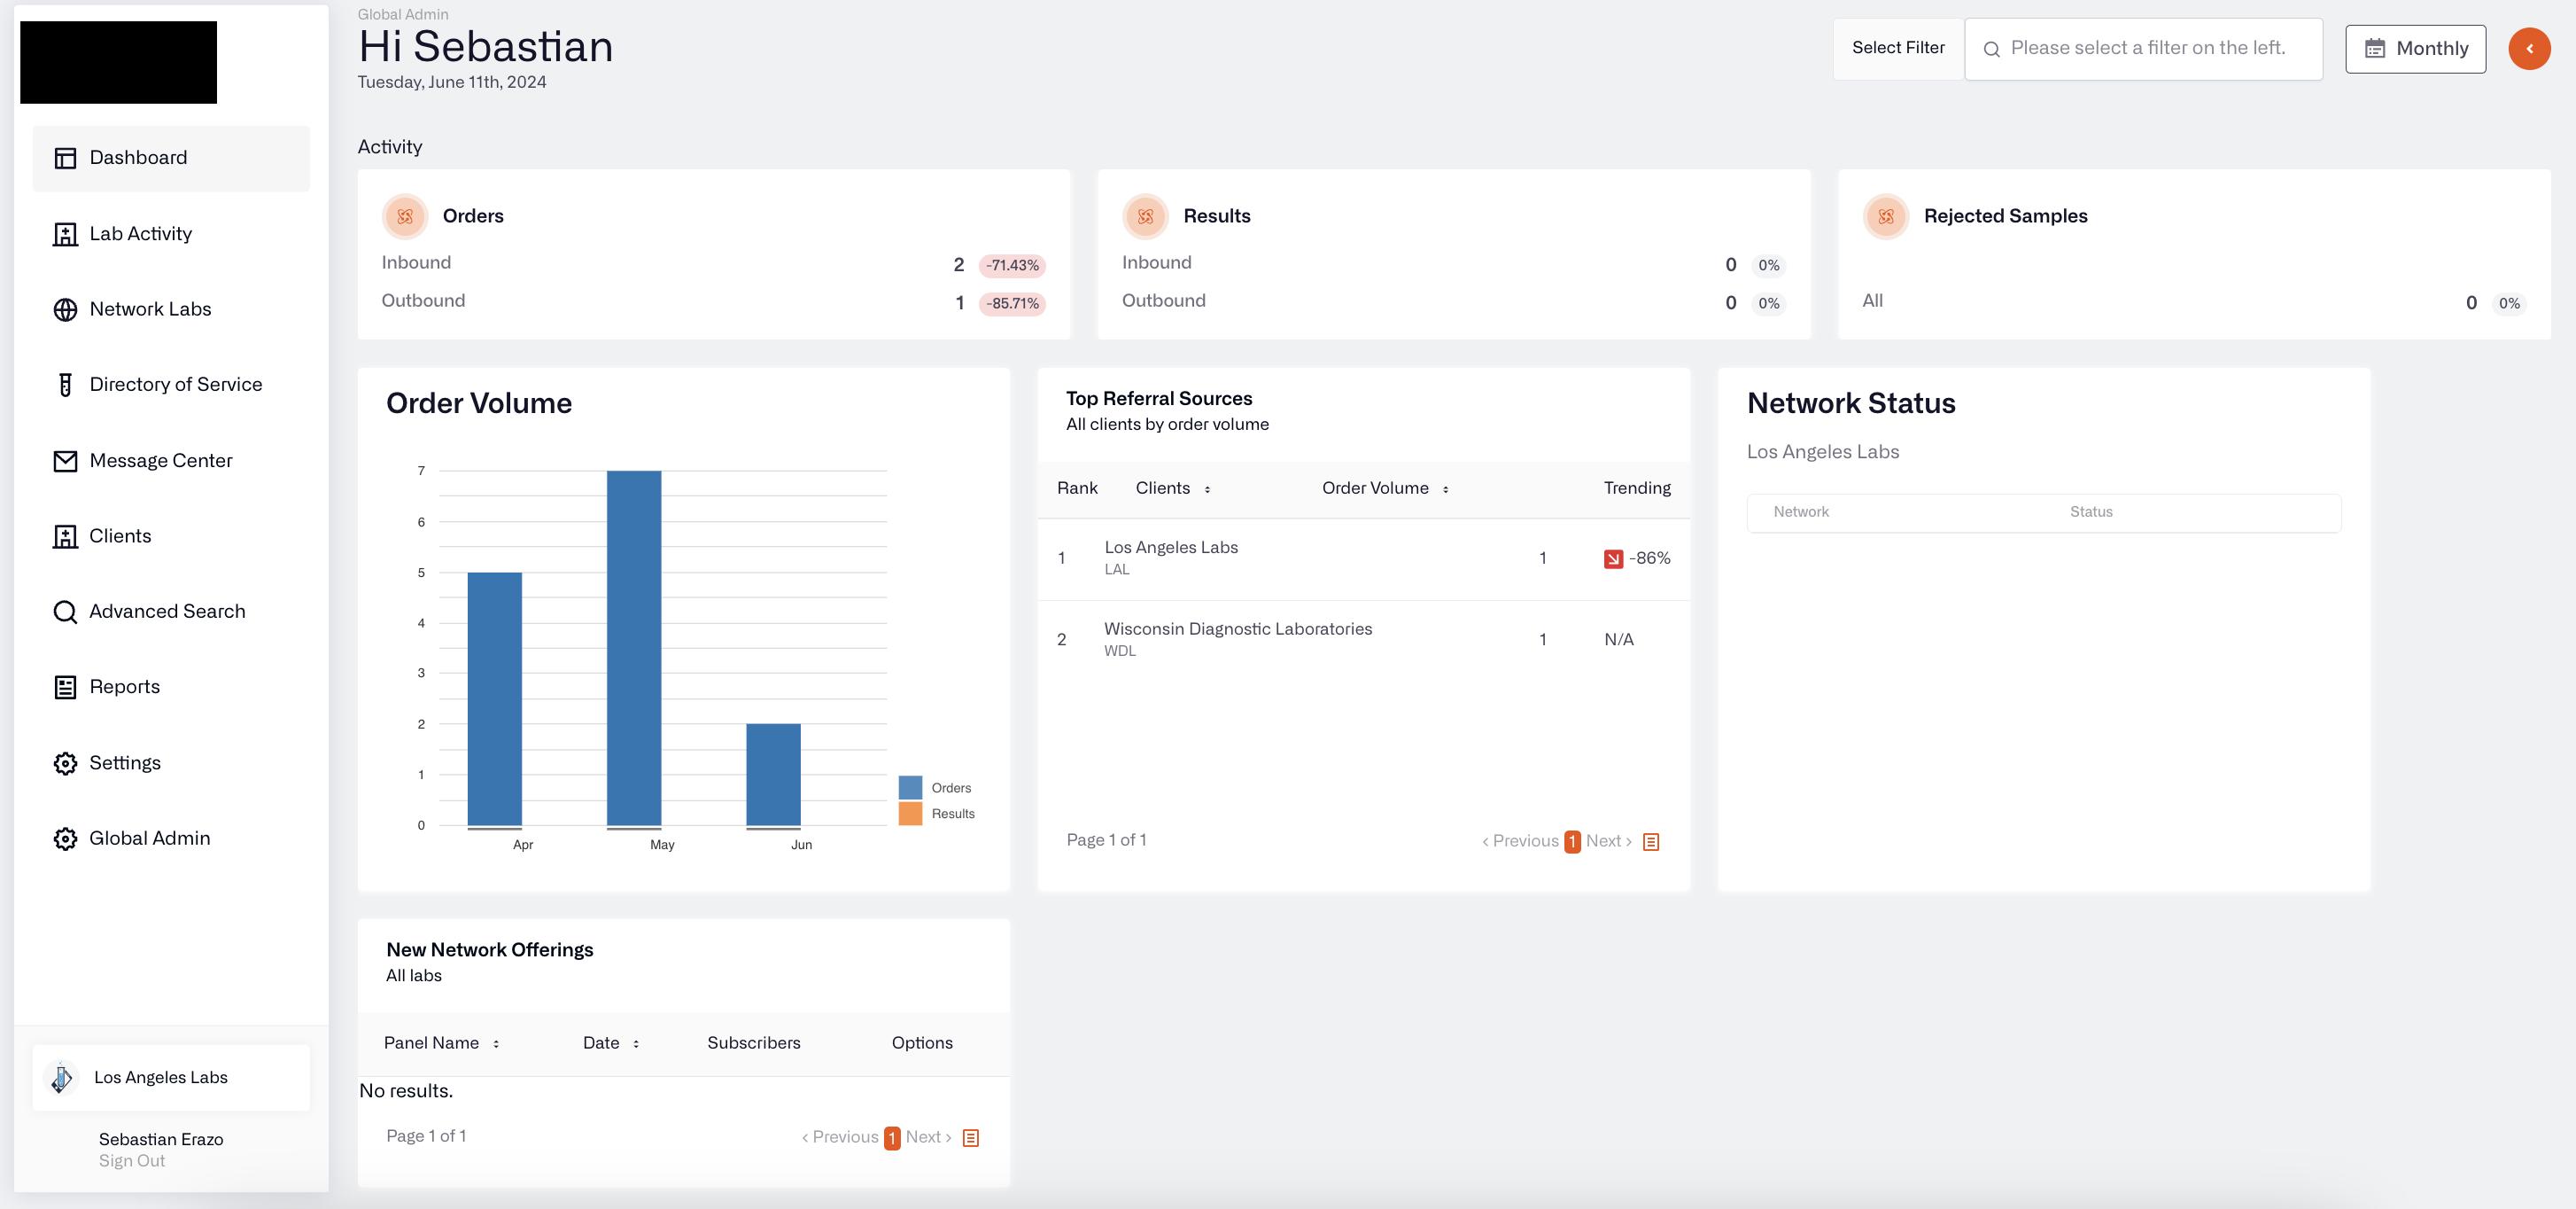Viewport: 2576px width, 1209px height.
Task: Open Advanced Search panel
Action: pos(167,612)
